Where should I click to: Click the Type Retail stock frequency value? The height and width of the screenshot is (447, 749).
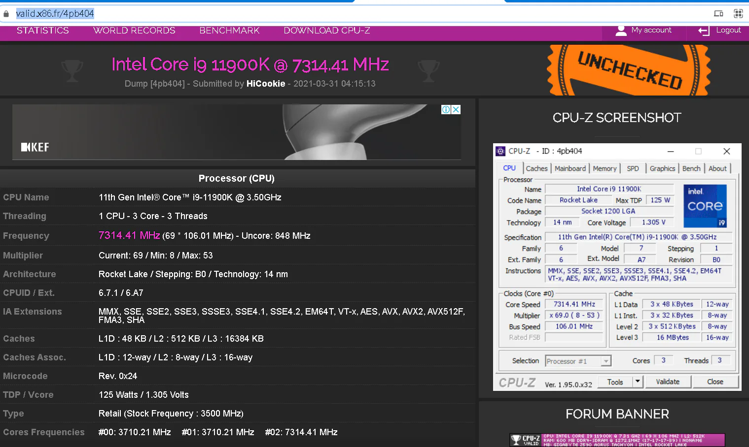click(171, 414)
